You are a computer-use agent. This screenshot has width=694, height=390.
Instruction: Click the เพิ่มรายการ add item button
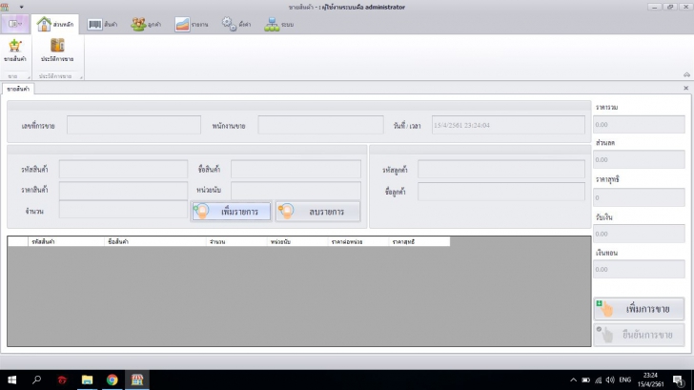pyautogui.click(x=231, y=211)
